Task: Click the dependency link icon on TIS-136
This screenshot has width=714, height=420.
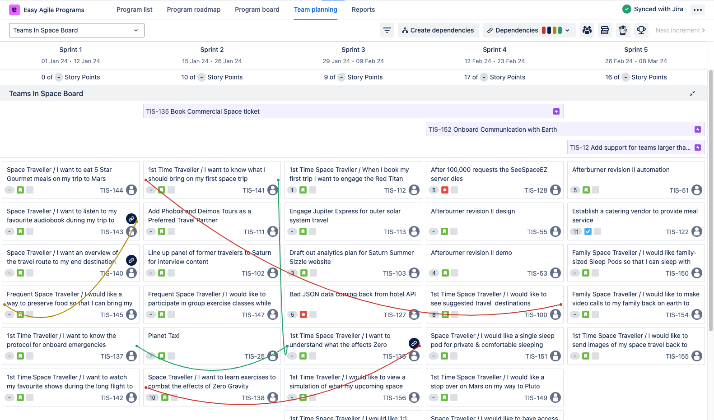Action: click(x=414, y=343)
